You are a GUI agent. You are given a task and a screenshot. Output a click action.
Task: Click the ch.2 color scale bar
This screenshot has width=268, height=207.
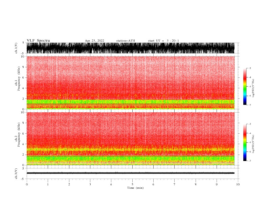click(x=245, y=142)
